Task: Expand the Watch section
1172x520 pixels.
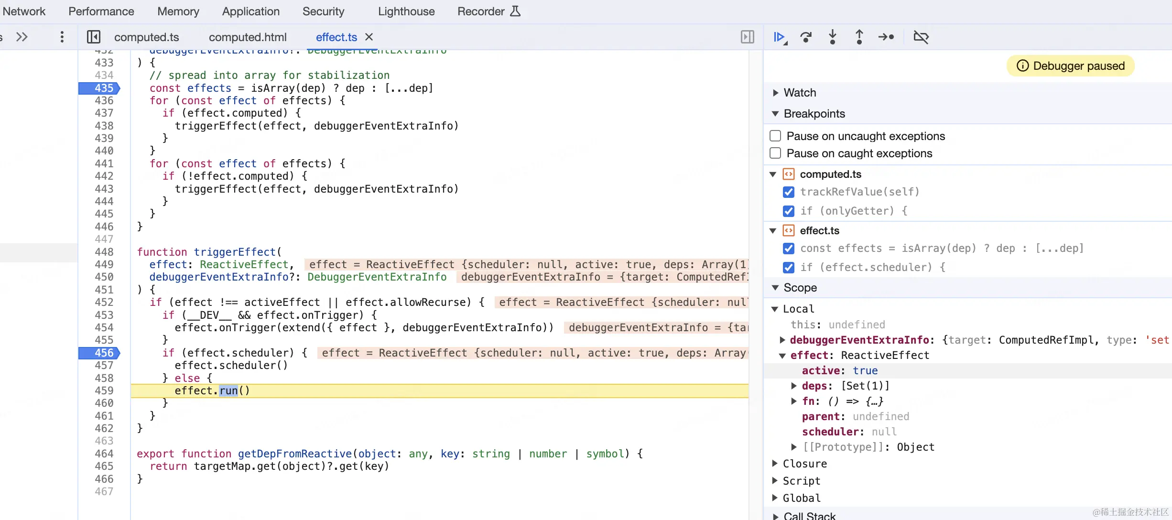Action: pyautogui.click(x=776, y=93)
